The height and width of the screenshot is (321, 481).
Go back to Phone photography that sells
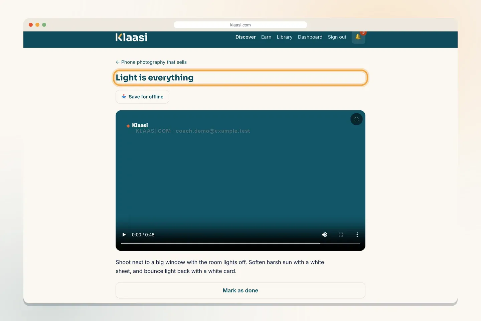coord(151,62)
